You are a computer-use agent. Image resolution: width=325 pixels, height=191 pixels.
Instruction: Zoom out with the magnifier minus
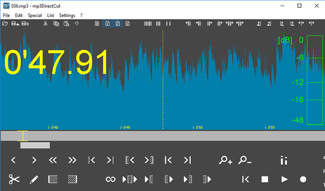[245, 160]
